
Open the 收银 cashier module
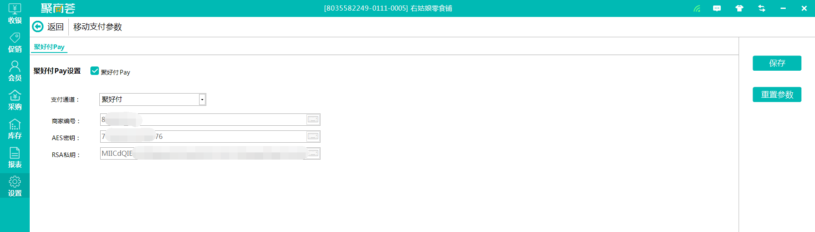[15, 14]
